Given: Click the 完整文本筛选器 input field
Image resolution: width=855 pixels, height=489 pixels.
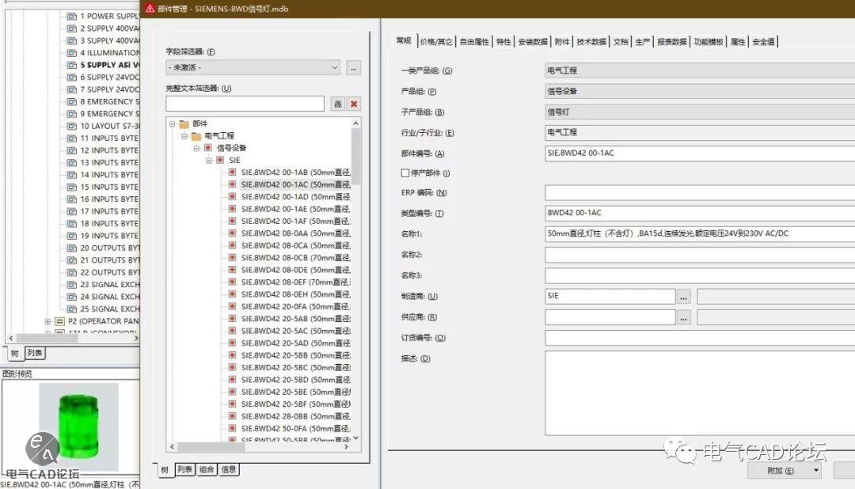Looking at the screenshot, I should 245,104.
